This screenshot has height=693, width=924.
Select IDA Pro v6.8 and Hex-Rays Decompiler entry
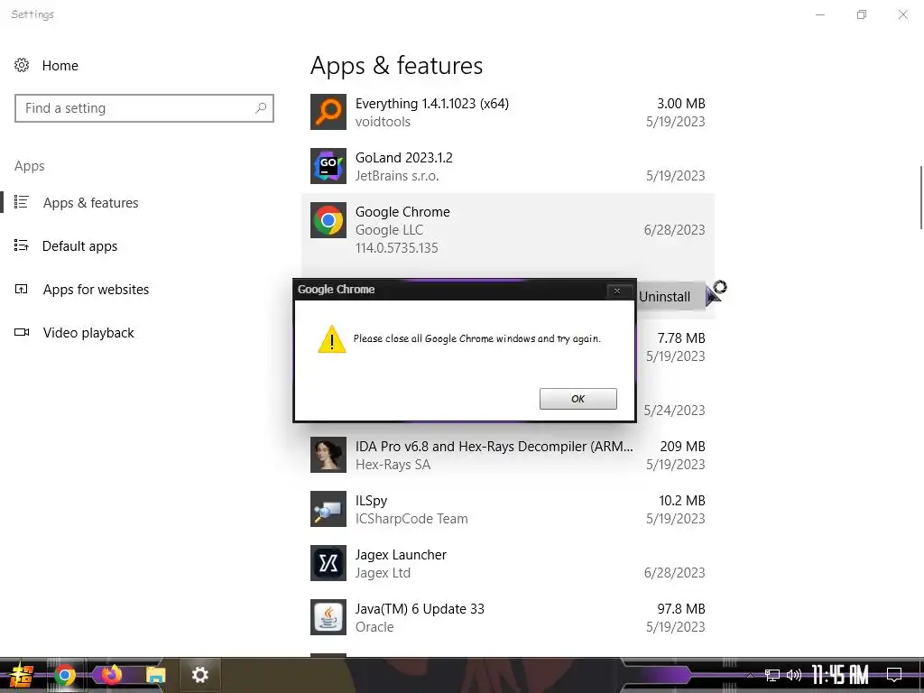coord(494,447)
